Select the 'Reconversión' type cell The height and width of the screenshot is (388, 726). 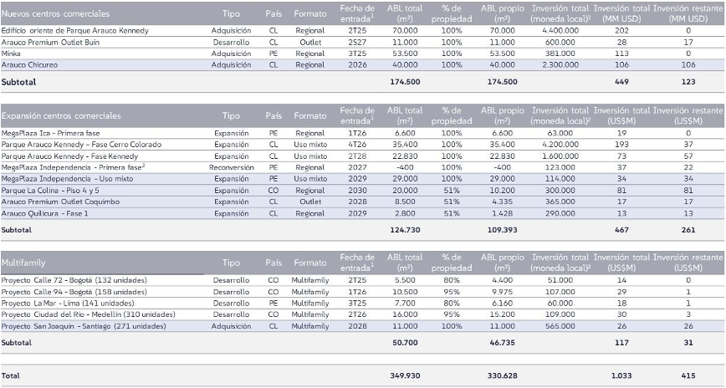coord(231,167)
